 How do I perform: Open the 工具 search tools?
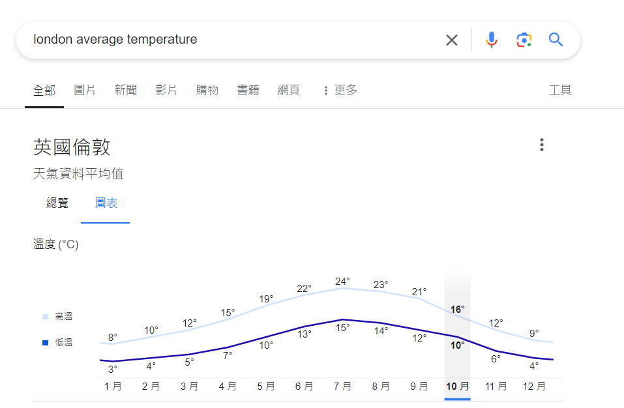click(560, 91)
